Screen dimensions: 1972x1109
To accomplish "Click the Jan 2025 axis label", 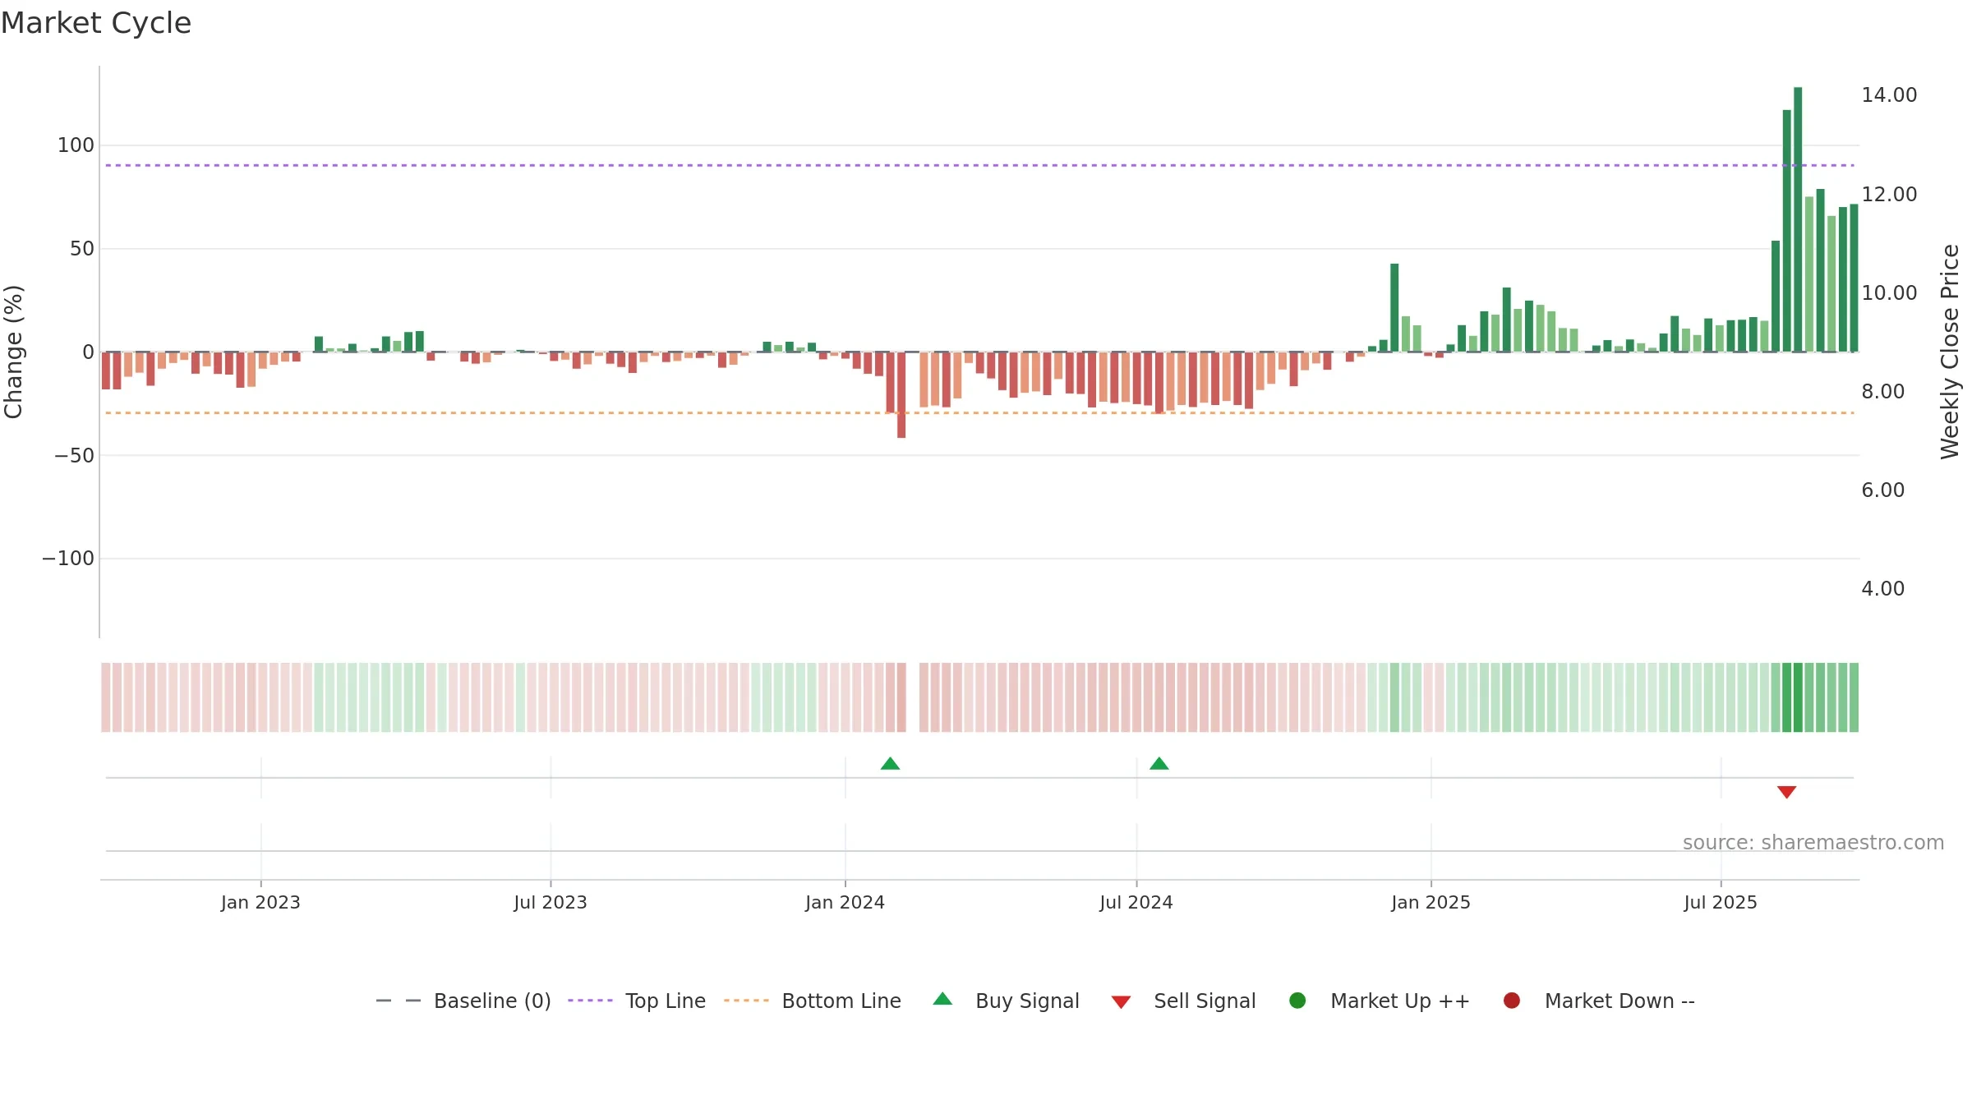I will pyautogui.click(x=1431, y=902).
